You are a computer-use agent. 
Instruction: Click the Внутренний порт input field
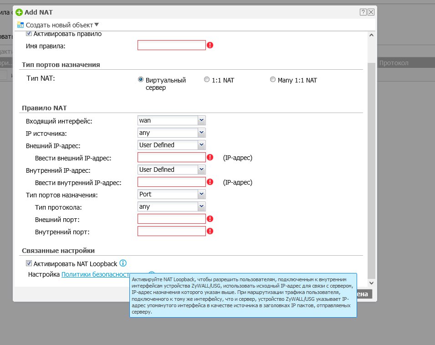click(x=171, y=231)
